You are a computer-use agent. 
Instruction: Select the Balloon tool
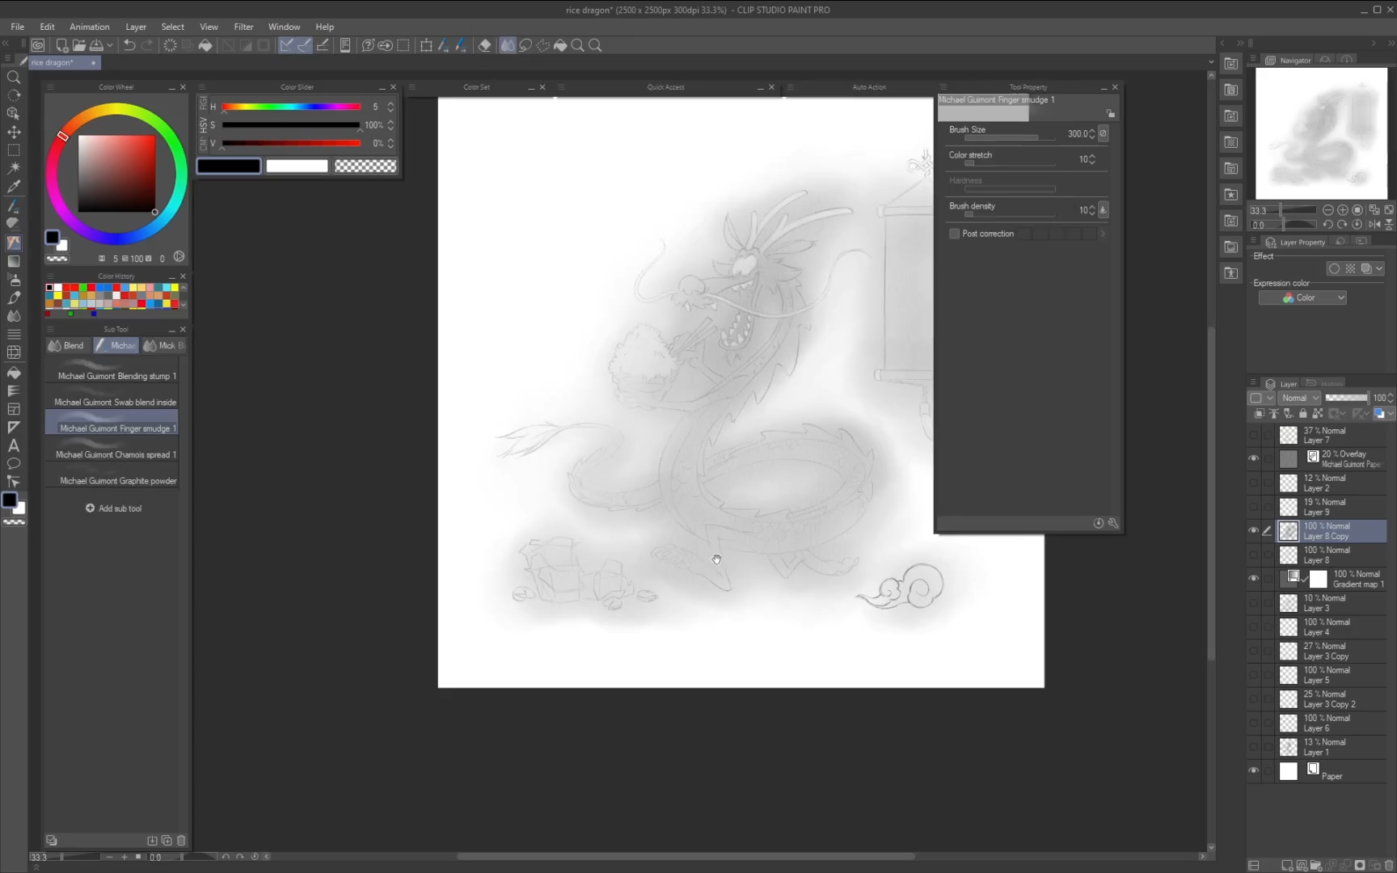(14, 464)
